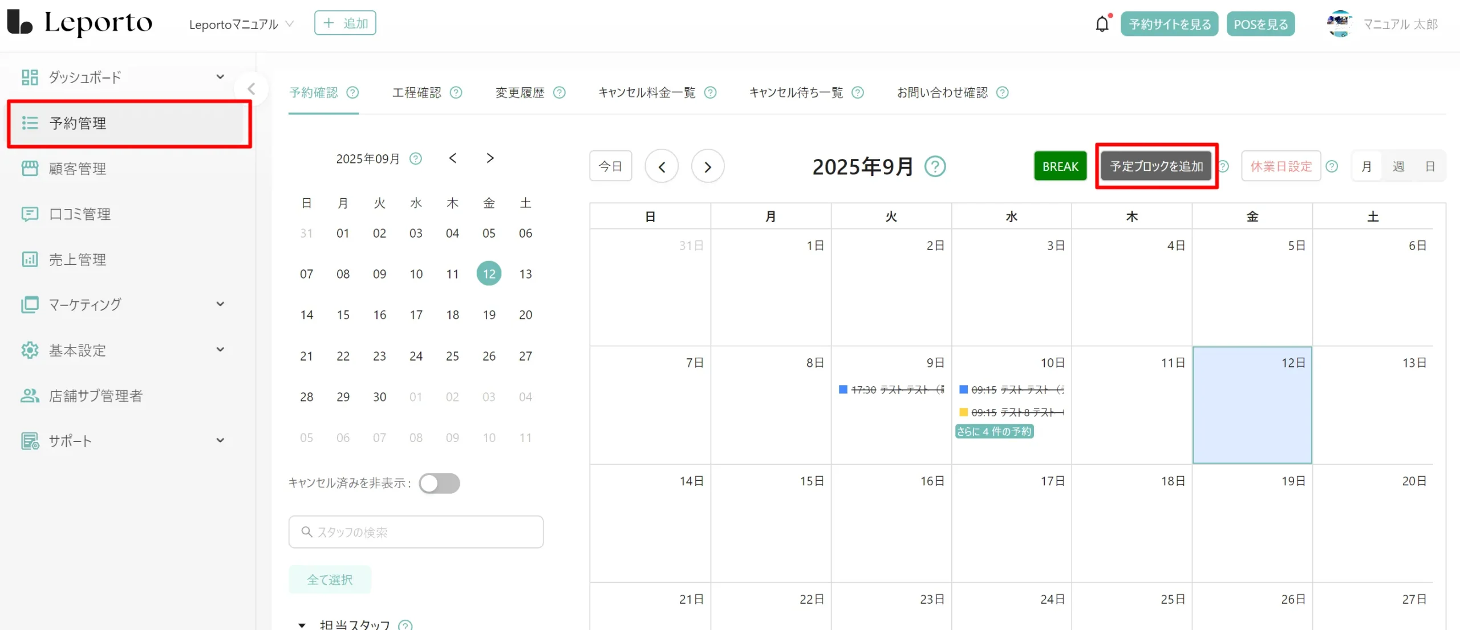
Task: Click the help icon beside 2025年9月 title
Action: (x=935, y=167)
